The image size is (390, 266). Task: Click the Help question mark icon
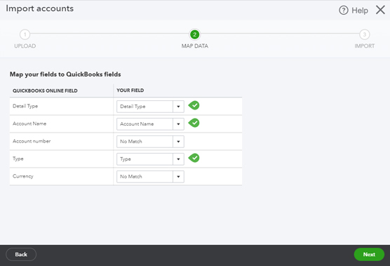[x=344, y=11]
